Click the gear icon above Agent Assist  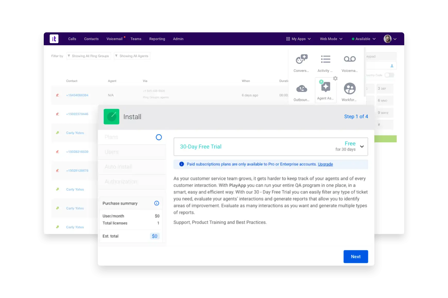pyautogui.click(x=335, y=78)
